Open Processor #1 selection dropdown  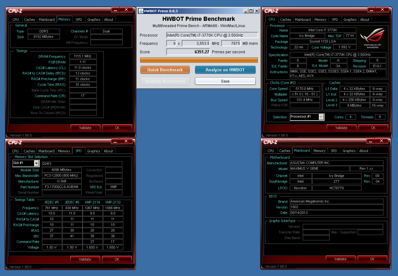pyautogui.click(x=321, y=117)
